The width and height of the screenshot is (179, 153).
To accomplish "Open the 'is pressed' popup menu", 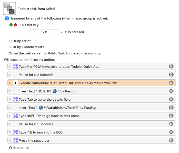I will 75,32.
